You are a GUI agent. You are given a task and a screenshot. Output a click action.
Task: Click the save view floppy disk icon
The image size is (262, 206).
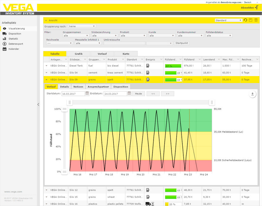[x=251, y=20]
